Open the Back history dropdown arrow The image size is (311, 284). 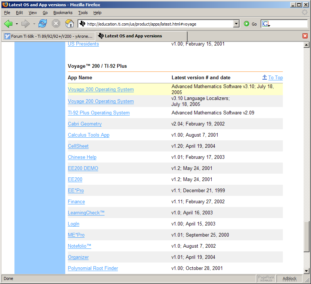pos(17,24)
